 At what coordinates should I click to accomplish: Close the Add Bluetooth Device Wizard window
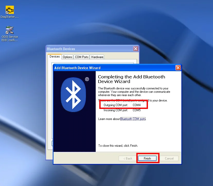(178, 68)
